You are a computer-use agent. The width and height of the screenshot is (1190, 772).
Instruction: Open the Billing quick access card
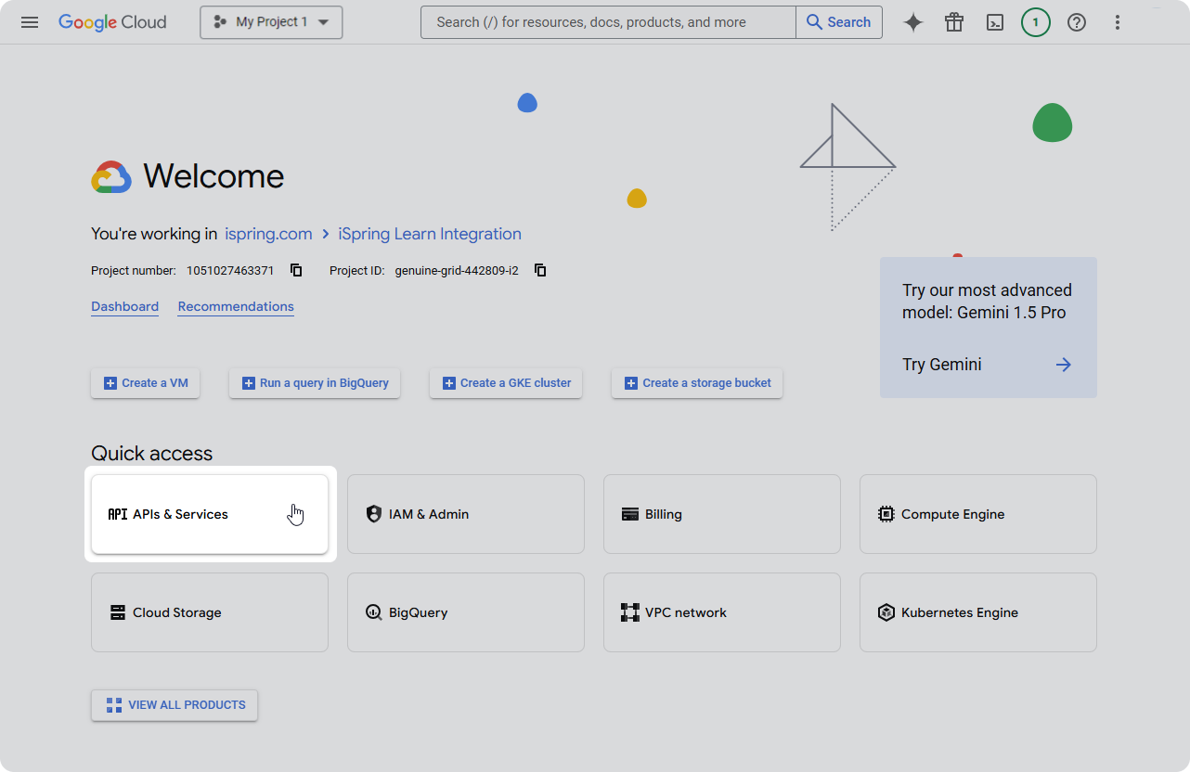click(722, 514)
